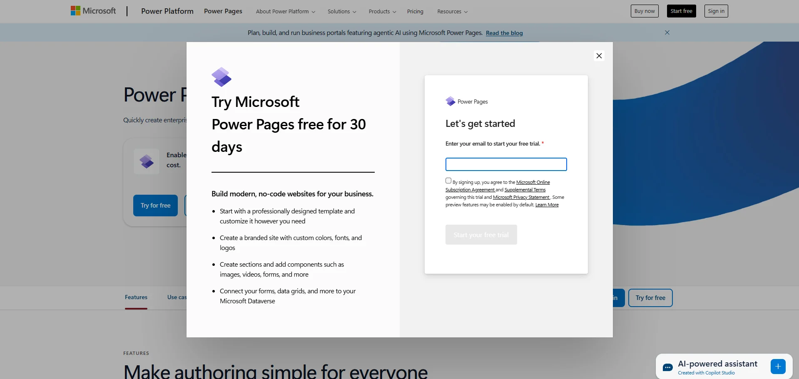The width and height of the screenshot is (799, 379).
Task: Click Power Pages icon on hero card
Action: (x=147, y=161)
